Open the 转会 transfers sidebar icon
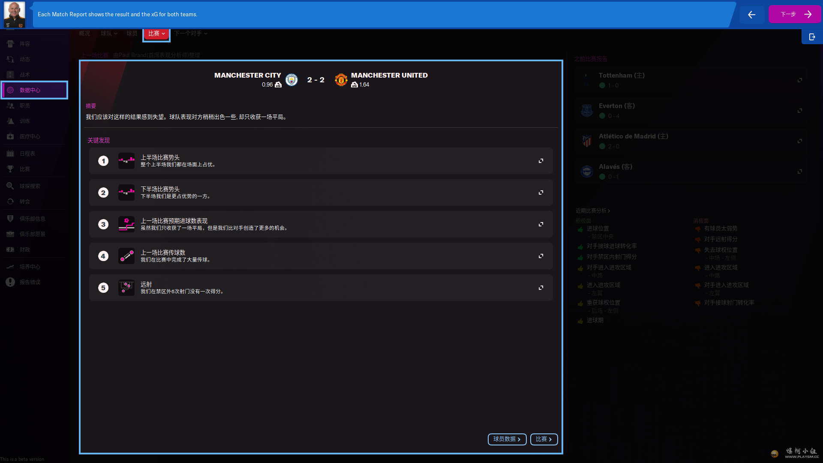 pyautogui.click(x=10, y=201)
